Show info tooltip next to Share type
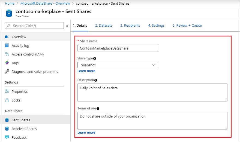 [x=95, y=58]
